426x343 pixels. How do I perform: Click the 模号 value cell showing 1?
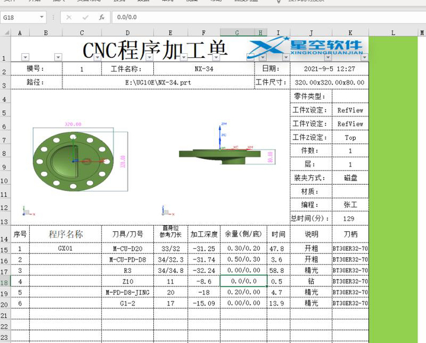tap(82, 69)
